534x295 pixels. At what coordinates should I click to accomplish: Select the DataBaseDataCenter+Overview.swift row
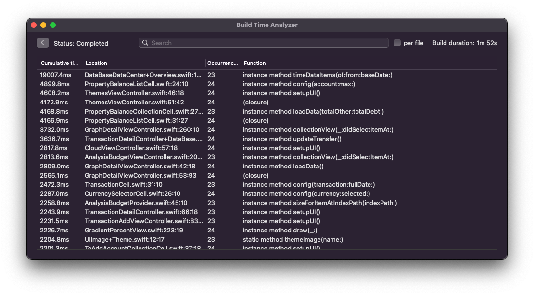tap(267, 75)
